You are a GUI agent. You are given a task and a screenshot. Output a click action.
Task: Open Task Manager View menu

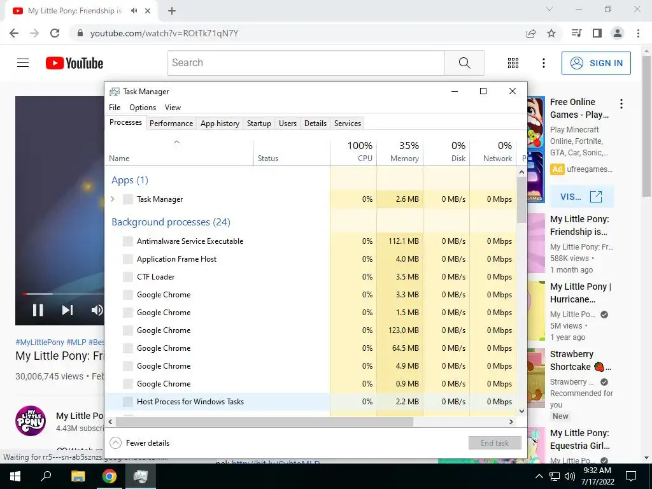click(x=173, y=107)
